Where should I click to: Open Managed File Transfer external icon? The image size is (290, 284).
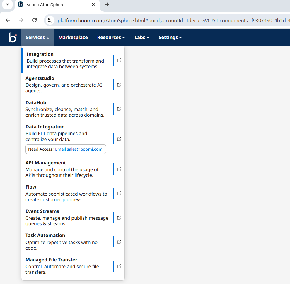click(119, 266)
